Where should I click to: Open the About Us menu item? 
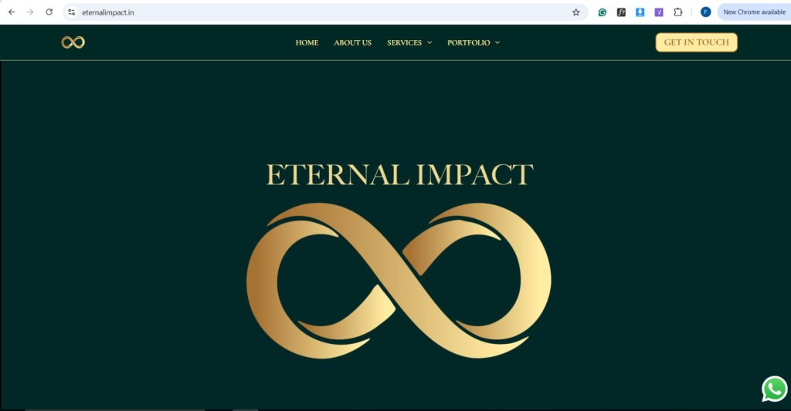pos(352,43)
